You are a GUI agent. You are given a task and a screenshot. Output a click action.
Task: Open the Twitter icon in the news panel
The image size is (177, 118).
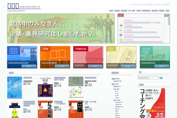coord(165,15)
